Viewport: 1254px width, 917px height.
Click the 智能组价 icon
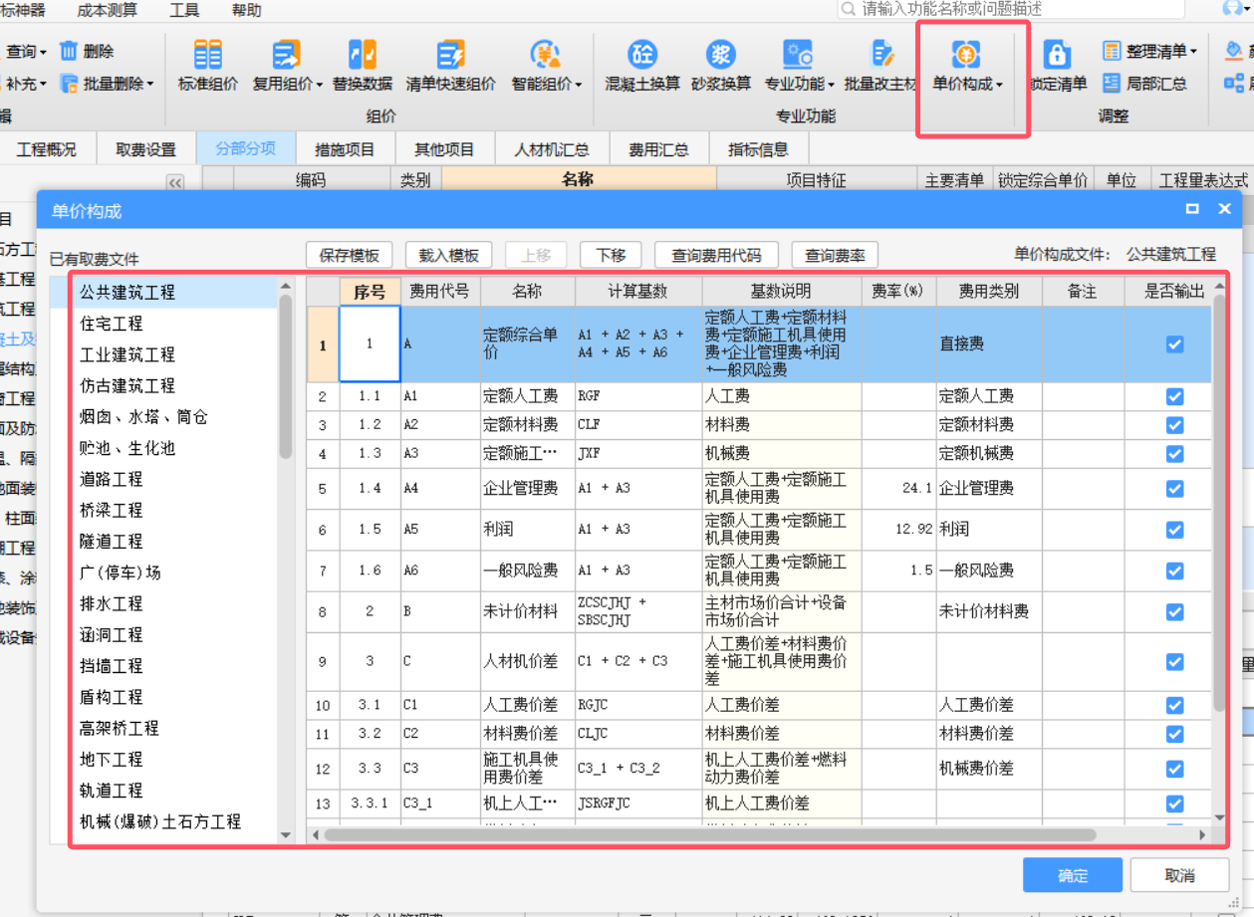click(x=545, y=54)
